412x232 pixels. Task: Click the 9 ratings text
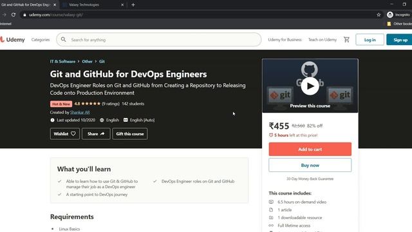pos(111,104)
